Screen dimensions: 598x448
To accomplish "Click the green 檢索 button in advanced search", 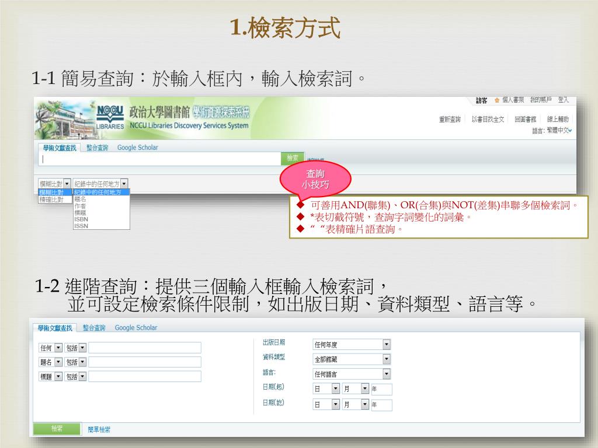I will (56, 429).
